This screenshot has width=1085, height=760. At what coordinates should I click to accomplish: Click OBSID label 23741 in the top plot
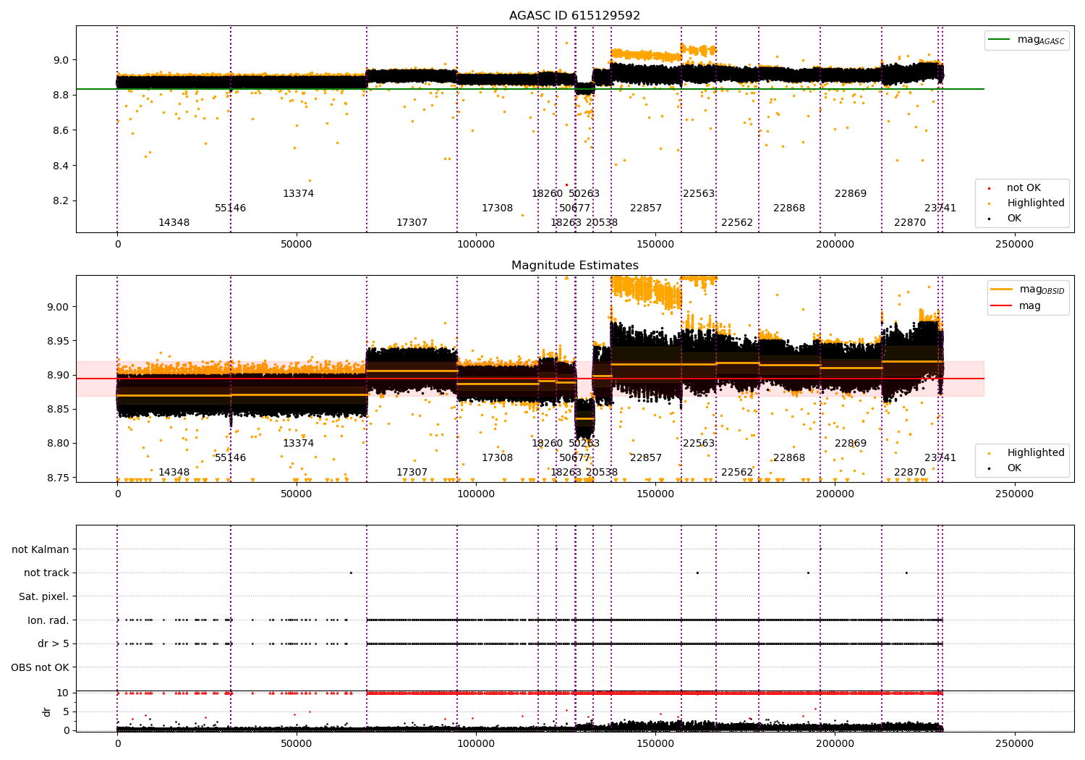point(940,208)
